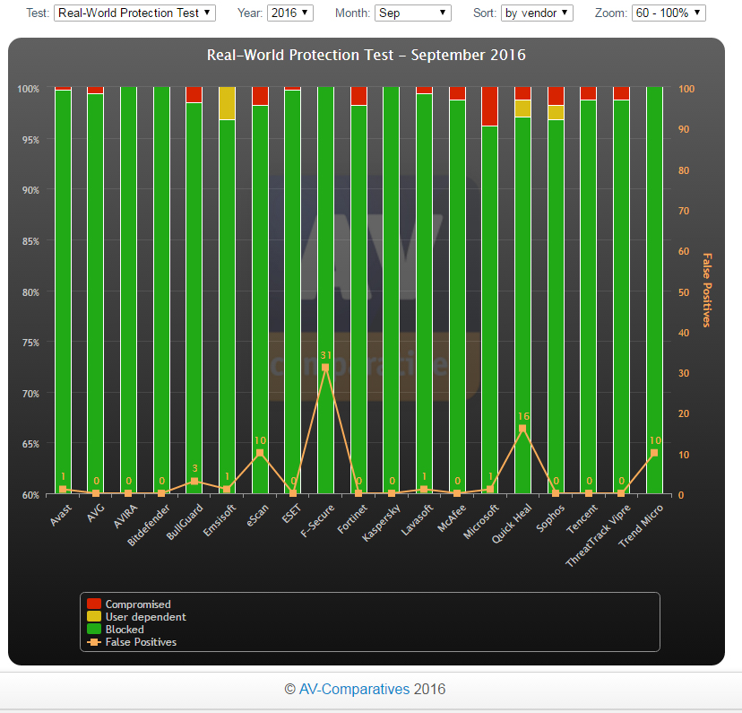The image size is (742, 713).
Task: Click the Quick Heal false positive marker 16
Action: point(522,429)
